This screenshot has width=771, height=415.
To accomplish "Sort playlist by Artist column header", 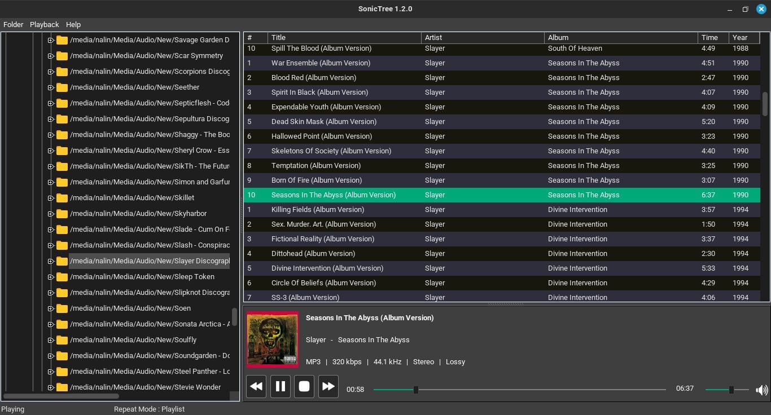I will 483,38.
